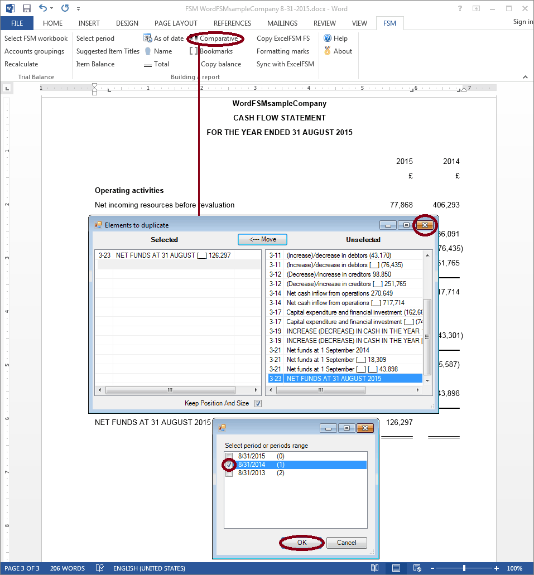Click the zoom slider handle
This screenshot has width=534, height=575.
(x=464, y=568)
